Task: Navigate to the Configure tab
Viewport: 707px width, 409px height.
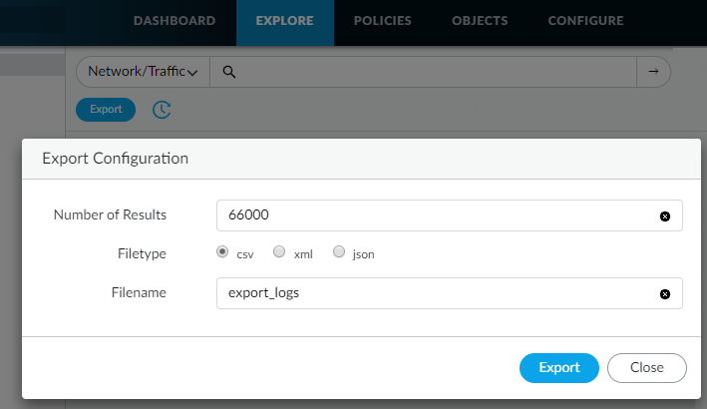Action: pyautogui.click(x=585, y=21)
